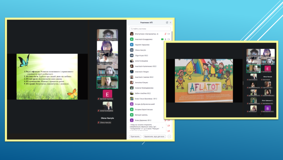Click the participant search field
Viewport: 283px width, 160px height.
(x=150, y=29)
